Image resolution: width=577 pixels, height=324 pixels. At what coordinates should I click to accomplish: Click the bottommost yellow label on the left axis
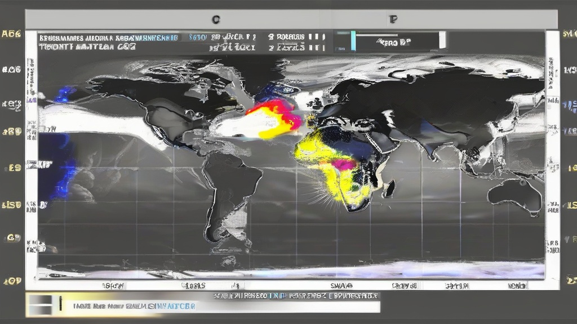[x=11, y=280]
